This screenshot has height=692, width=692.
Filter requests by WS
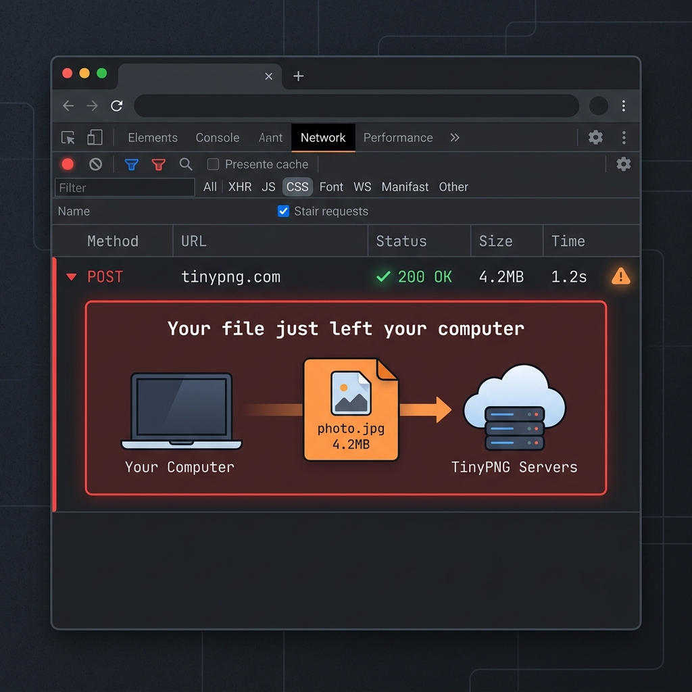click(362, 187)
